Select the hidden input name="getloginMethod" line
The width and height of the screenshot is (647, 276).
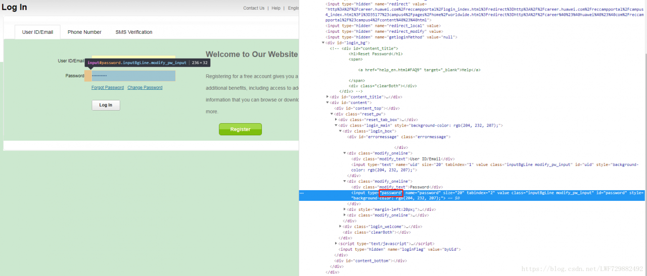[392, 37]
